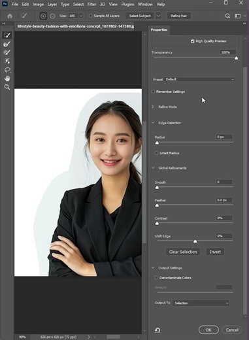The image size is (249, 340).
Task: Select the Refine Edge Brush tool
Action: [7, 44]
